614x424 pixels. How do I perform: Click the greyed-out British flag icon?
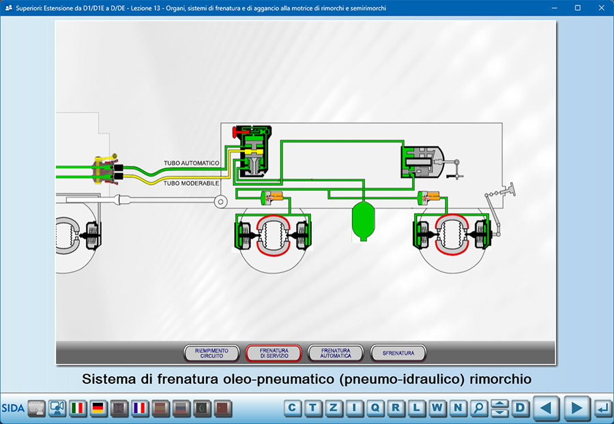point(119,408)
